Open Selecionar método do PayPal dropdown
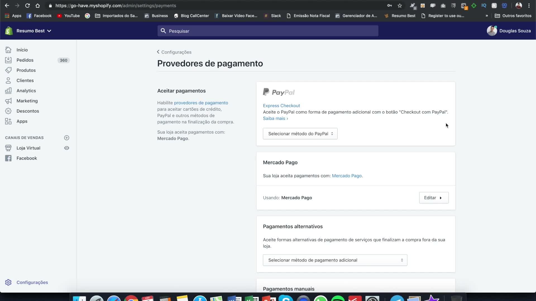This screenshot has width=536, height=301. point(300,134)
